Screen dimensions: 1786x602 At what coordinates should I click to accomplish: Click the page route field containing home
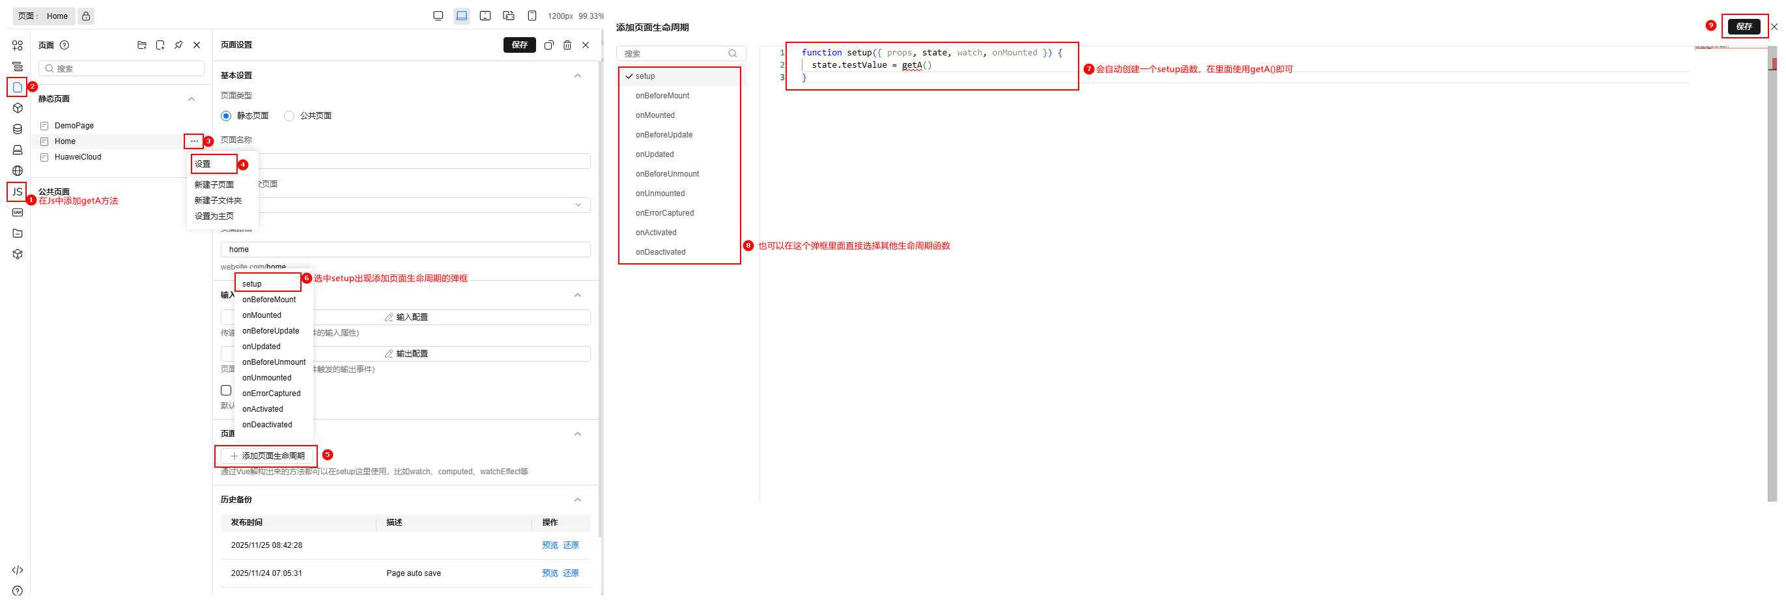point(405,250)
